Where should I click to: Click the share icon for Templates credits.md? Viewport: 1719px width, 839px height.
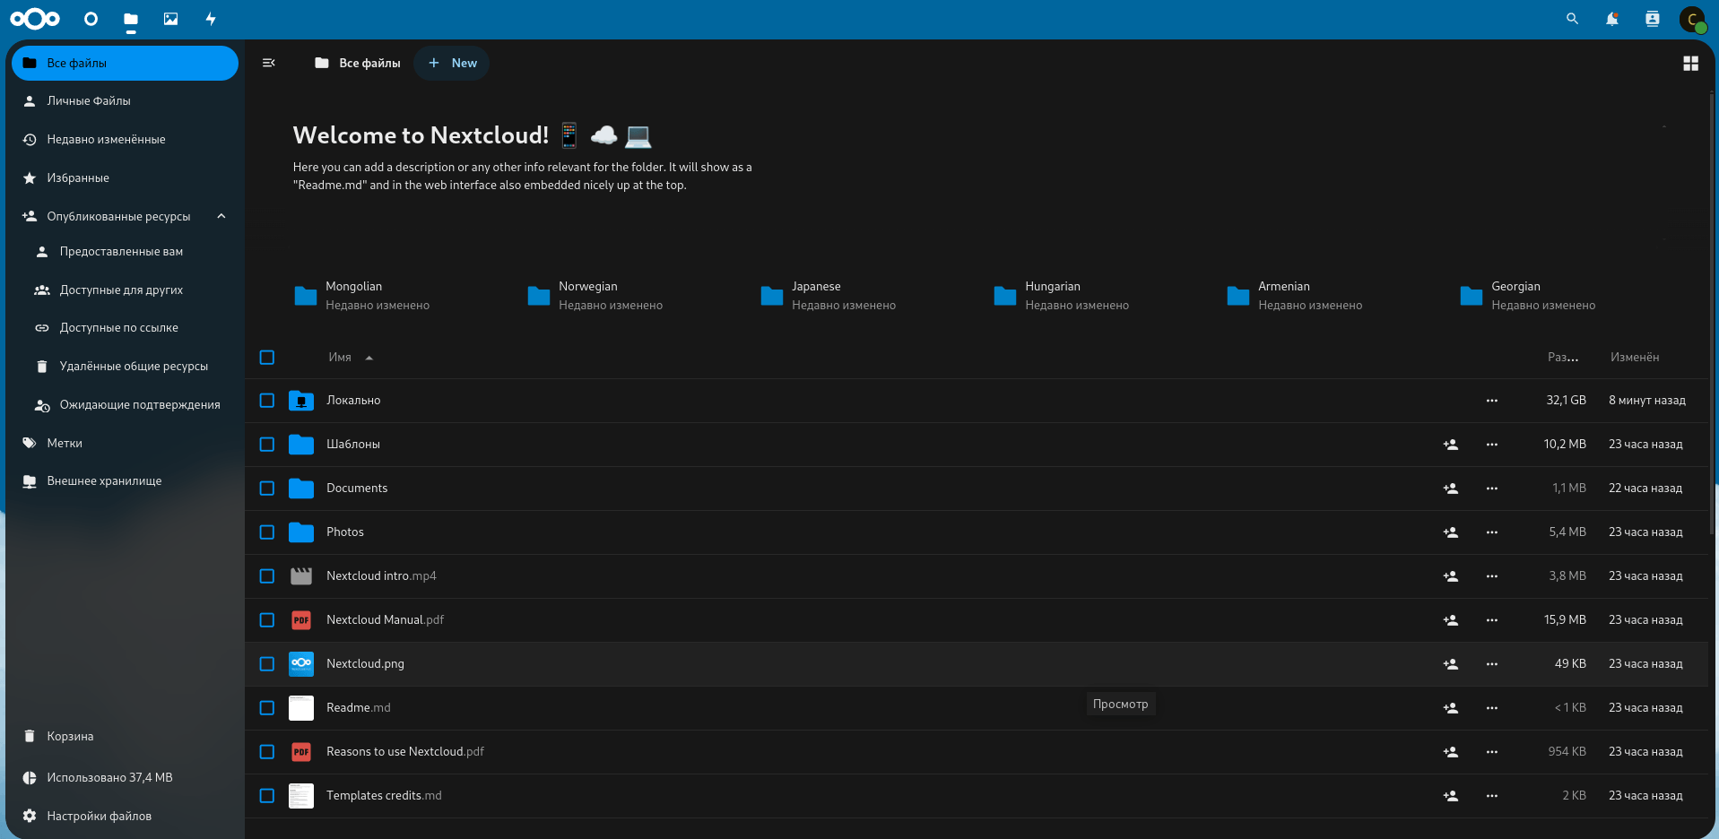[1451, 796]
